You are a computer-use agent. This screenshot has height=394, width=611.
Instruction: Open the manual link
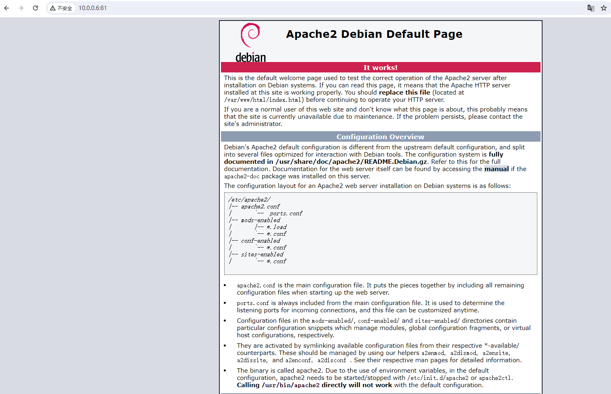496,169
